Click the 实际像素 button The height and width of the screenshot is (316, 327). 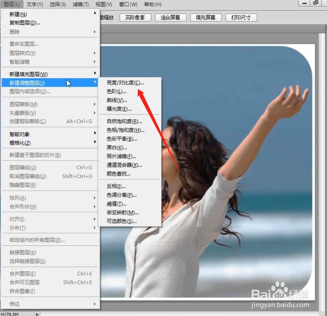135,18
